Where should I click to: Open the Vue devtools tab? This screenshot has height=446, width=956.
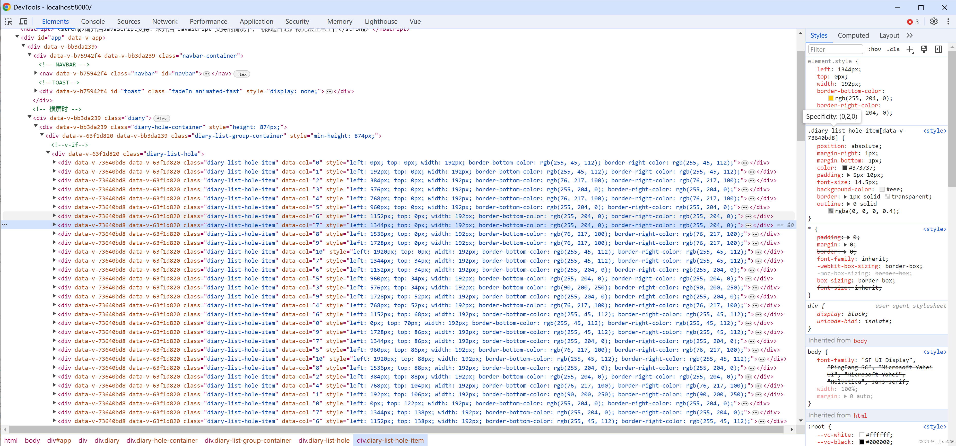(415, 22)
